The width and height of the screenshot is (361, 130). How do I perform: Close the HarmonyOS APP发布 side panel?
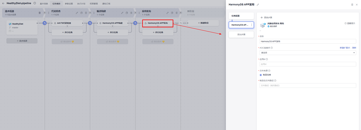click(357, 4)
